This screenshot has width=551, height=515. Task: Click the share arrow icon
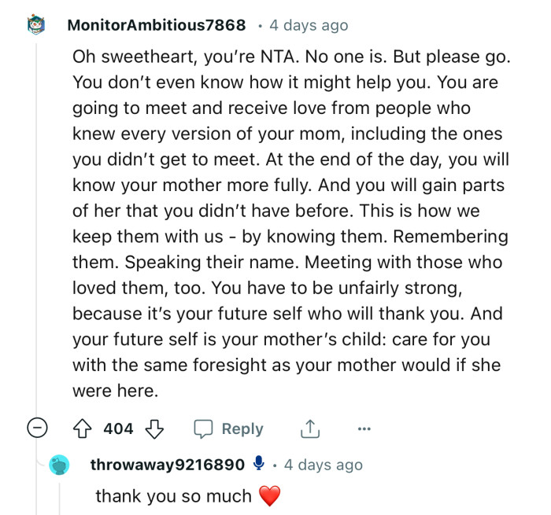coord(311,429)
